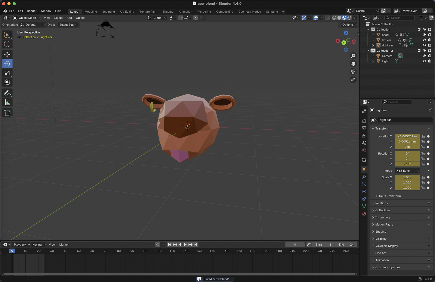The image size is (435, 282).
Task: Jump to the timeline end frame
Action: (196, 245)
